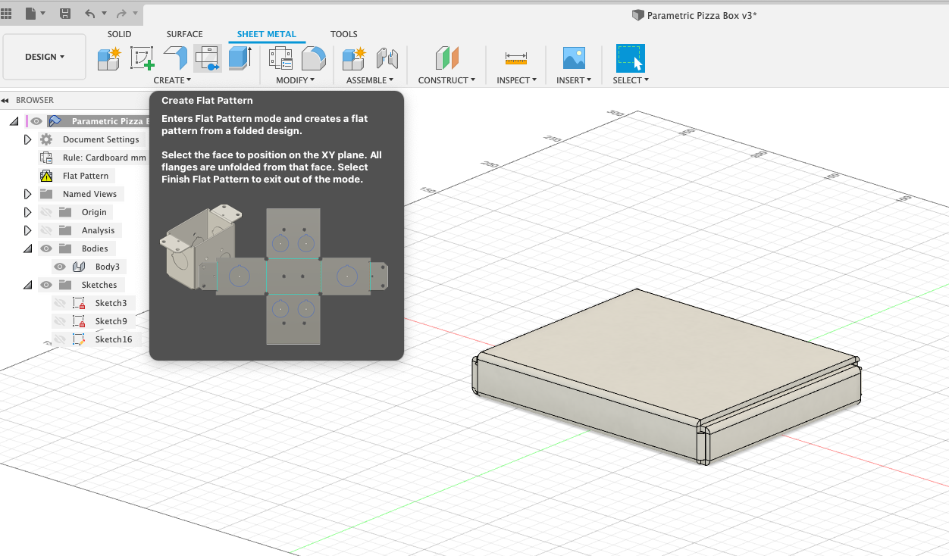The width and height of the screenshot is (949, 556).
Task: Show the Analysis folder via eye icon
Action: pyautogui.click(x=47, y=230)
